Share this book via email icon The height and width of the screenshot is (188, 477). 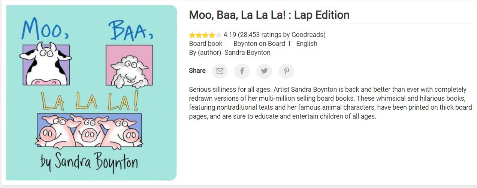[x=220, y=71]
